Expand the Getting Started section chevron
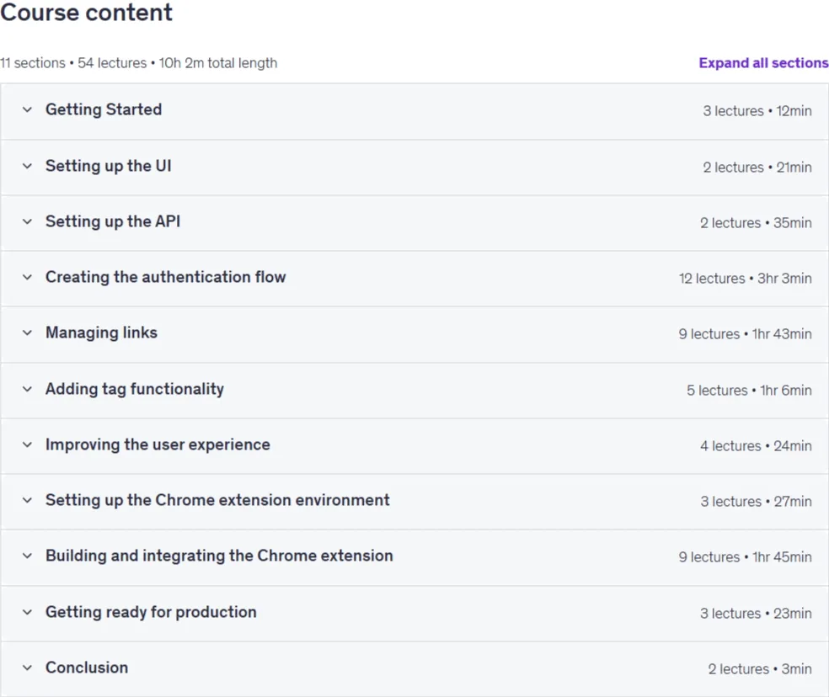This screenshot has width=829, height=697. (x=27, y=110)
